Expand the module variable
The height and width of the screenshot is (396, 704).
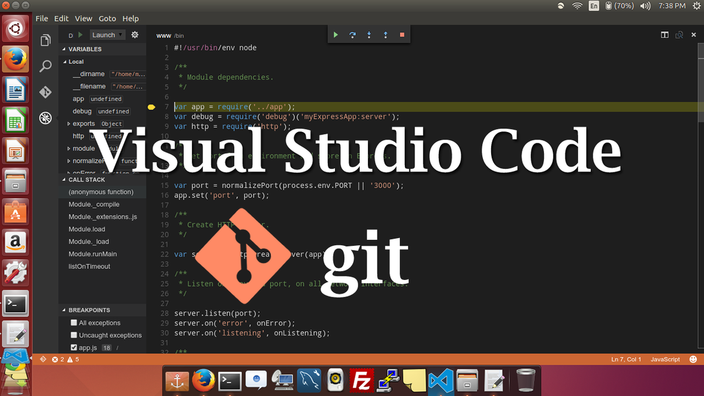point(69,148)
